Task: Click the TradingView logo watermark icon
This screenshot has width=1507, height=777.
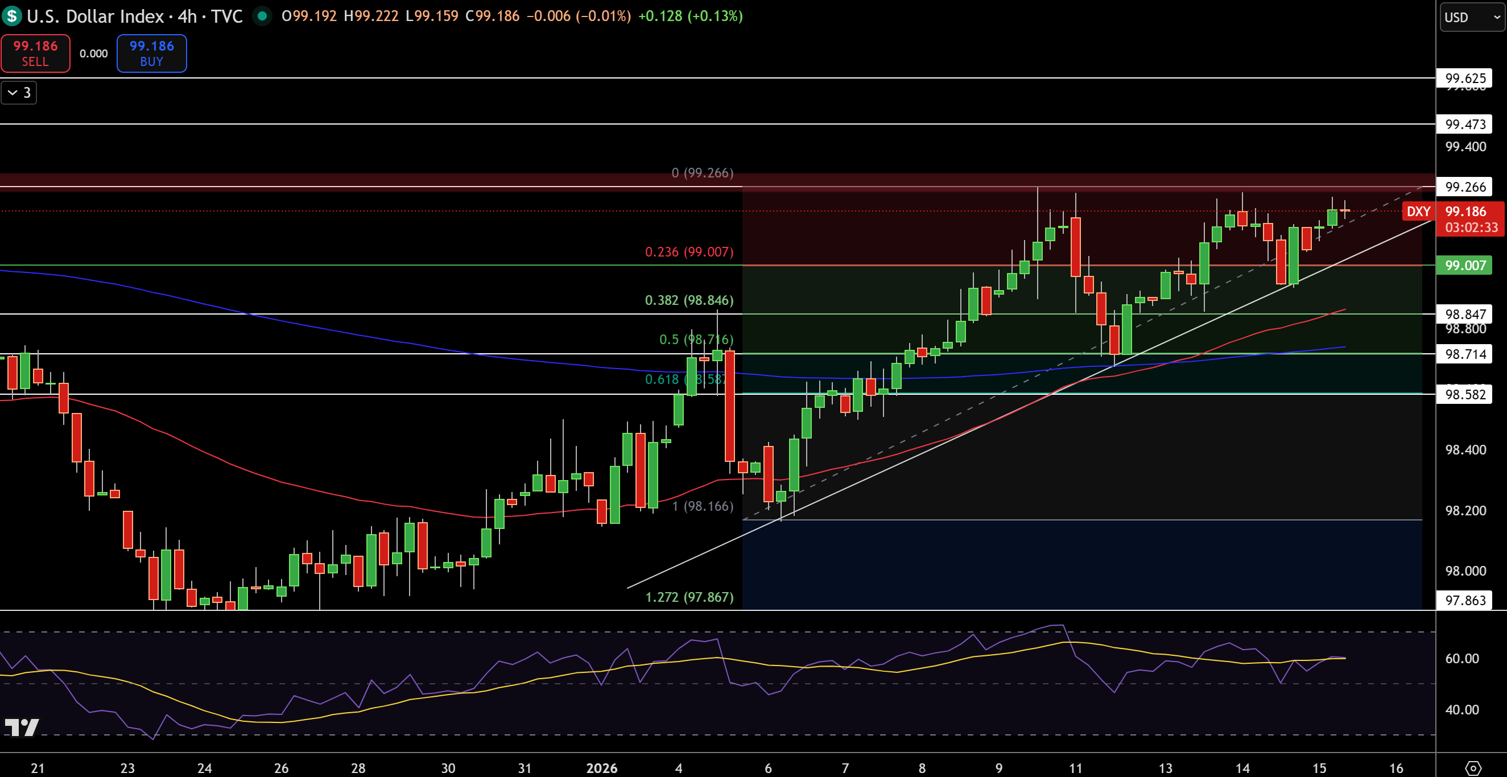Action: point(22,728)
